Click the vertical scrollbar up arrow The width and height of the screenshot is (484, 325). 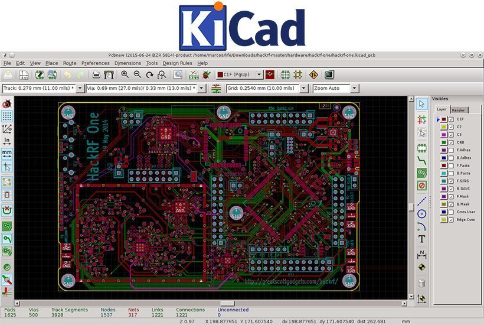pos(411,99)
